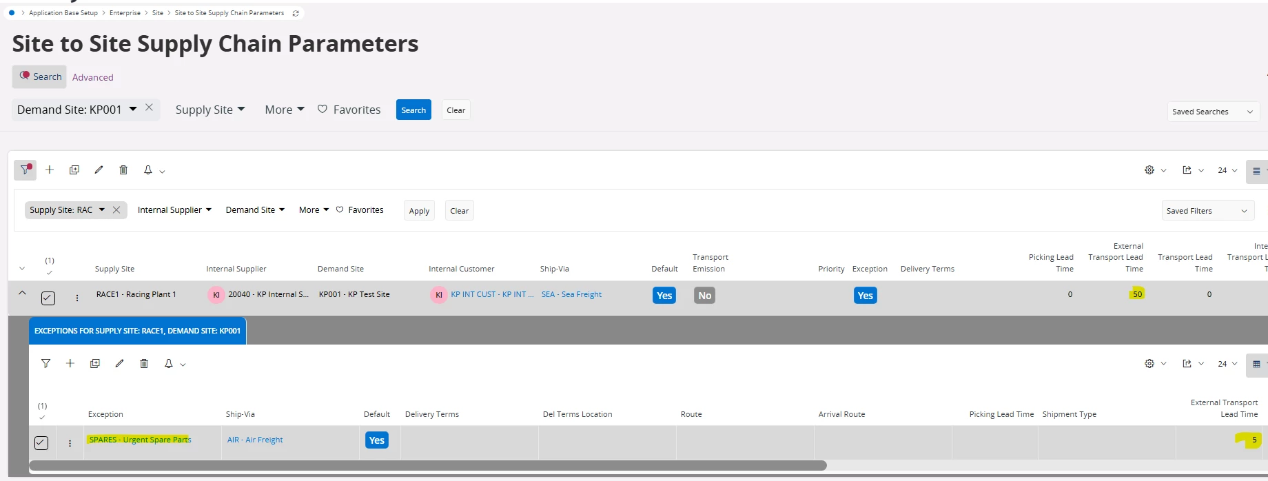Edit selected exception row
This screenshot has width=1268, height=481.
119,363
